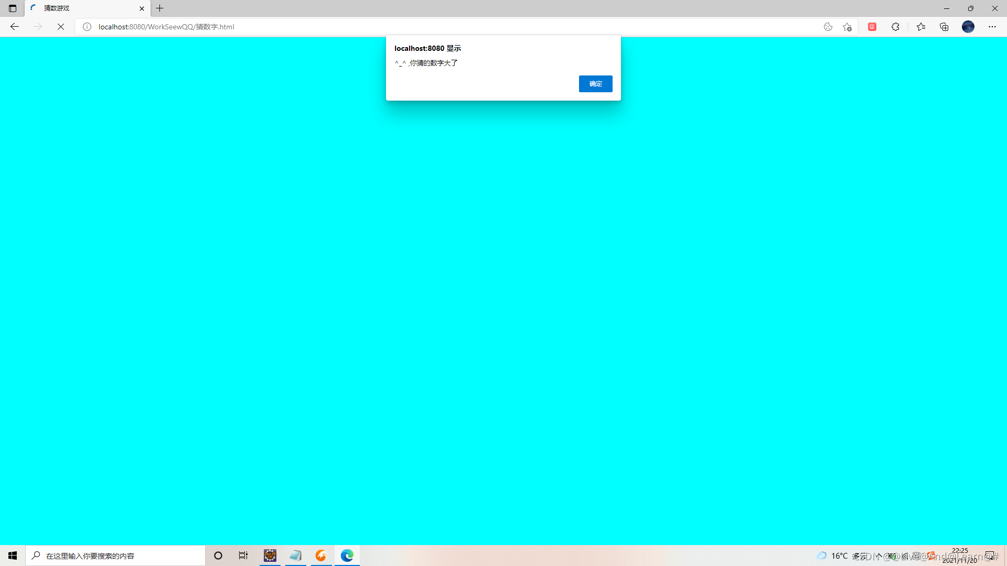1007x566 pixels.
Task: Open the Collections icon
Action: [x=944, y=27]
